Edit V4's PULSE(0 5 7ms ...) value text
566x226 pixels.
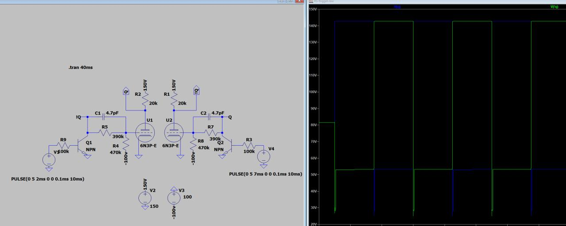pyautogui.click(x=265, y=174)
